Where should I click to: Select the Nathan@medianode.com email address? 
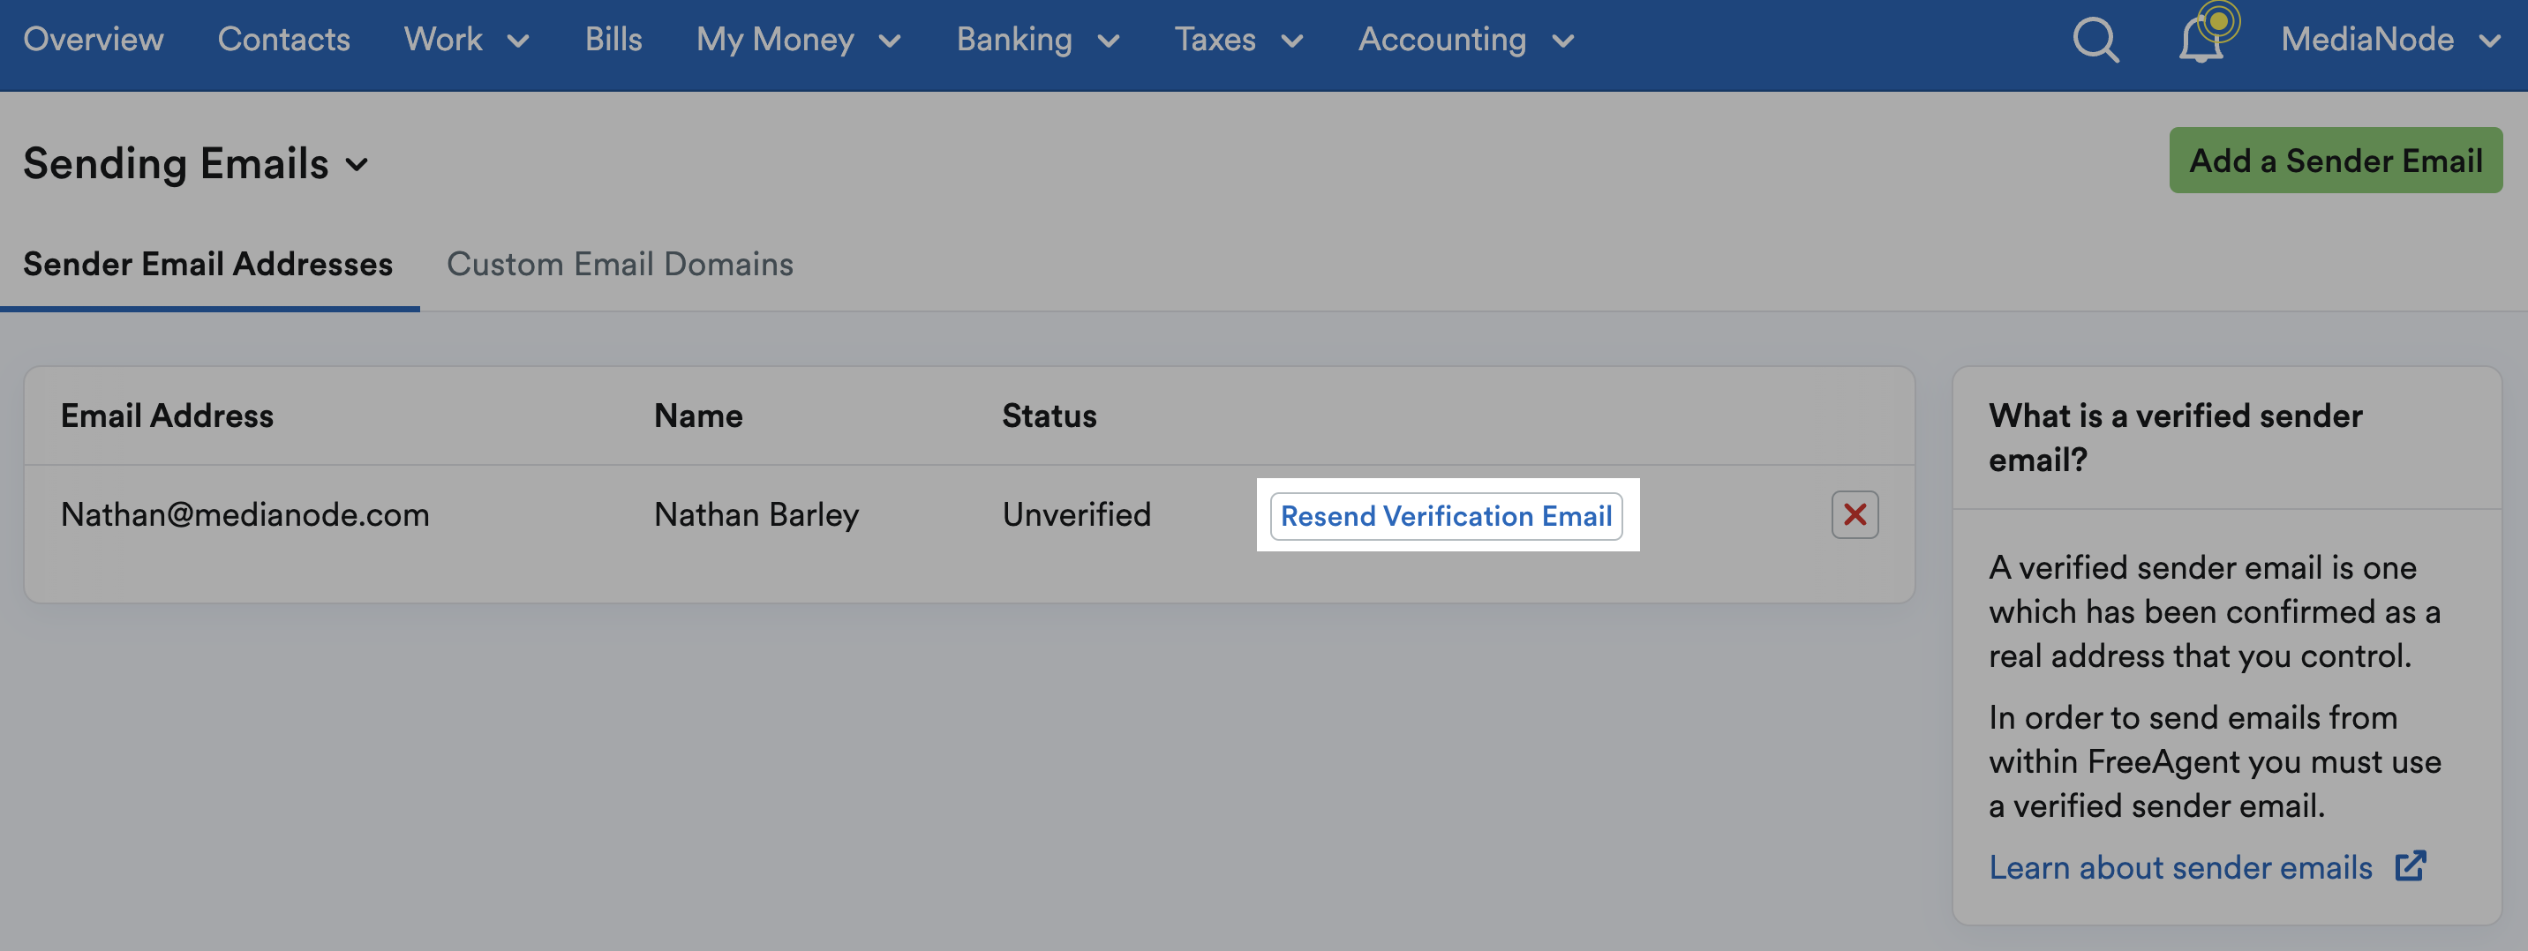[245, 513]
